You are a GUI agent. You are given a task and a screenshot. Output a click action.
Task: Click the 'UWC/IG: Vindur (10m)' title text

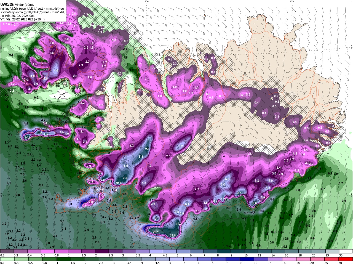[x=17, y=5]
